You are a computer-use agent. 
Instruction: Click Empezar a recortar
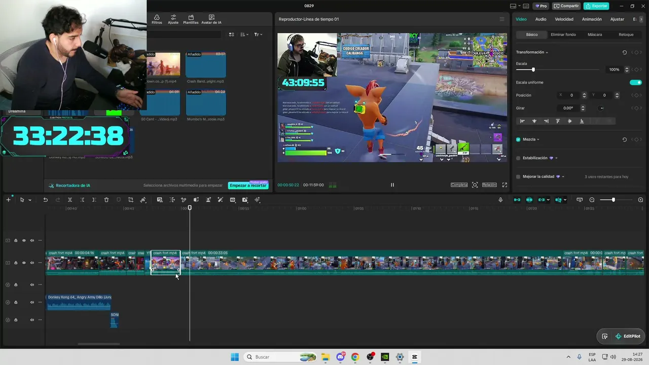[x=248, y=186]
